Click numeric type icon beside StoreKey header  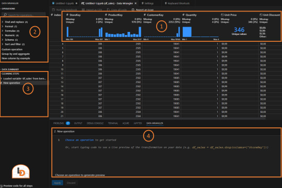click(67, 15)
